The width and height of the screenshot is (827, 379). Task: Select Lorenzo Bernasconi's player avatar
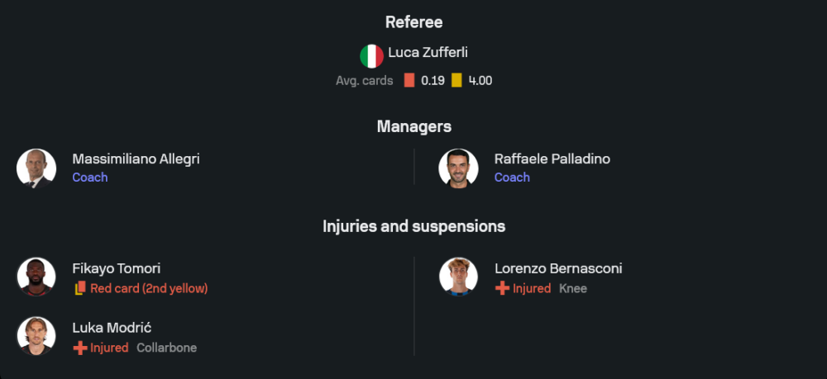tap(458, 277)
